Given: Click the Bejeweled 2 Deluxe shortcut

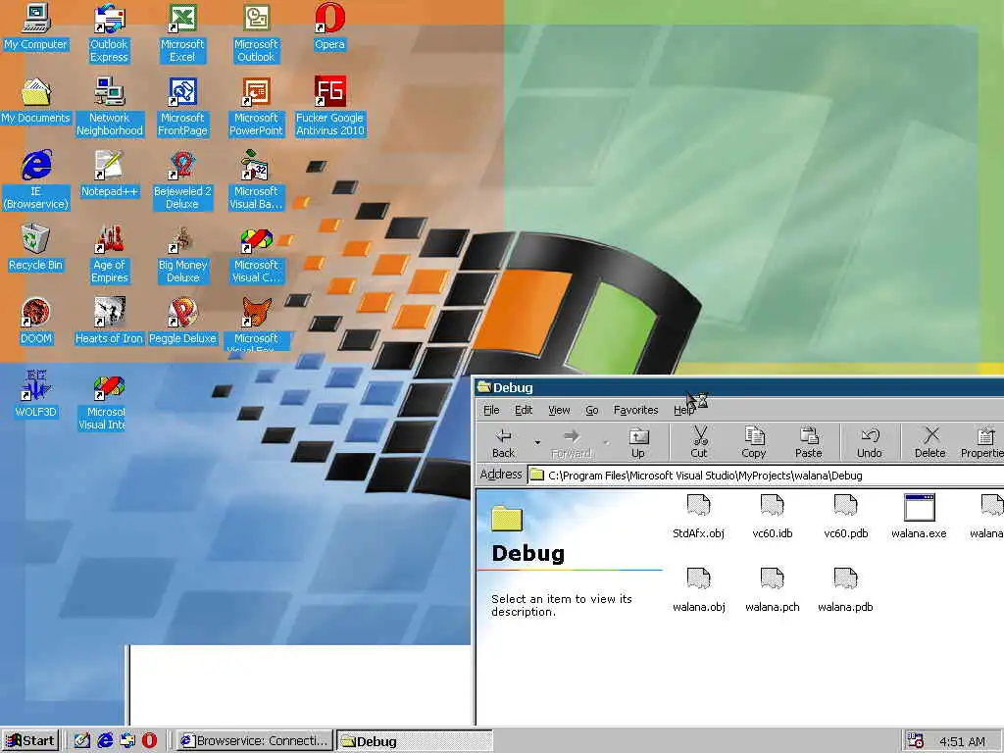Looking at the screenshot, I should tap(182, 180).
